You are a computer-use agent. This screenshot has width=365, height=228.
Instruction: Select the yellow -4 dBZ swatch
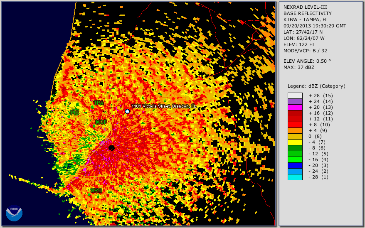coord(295,142)
